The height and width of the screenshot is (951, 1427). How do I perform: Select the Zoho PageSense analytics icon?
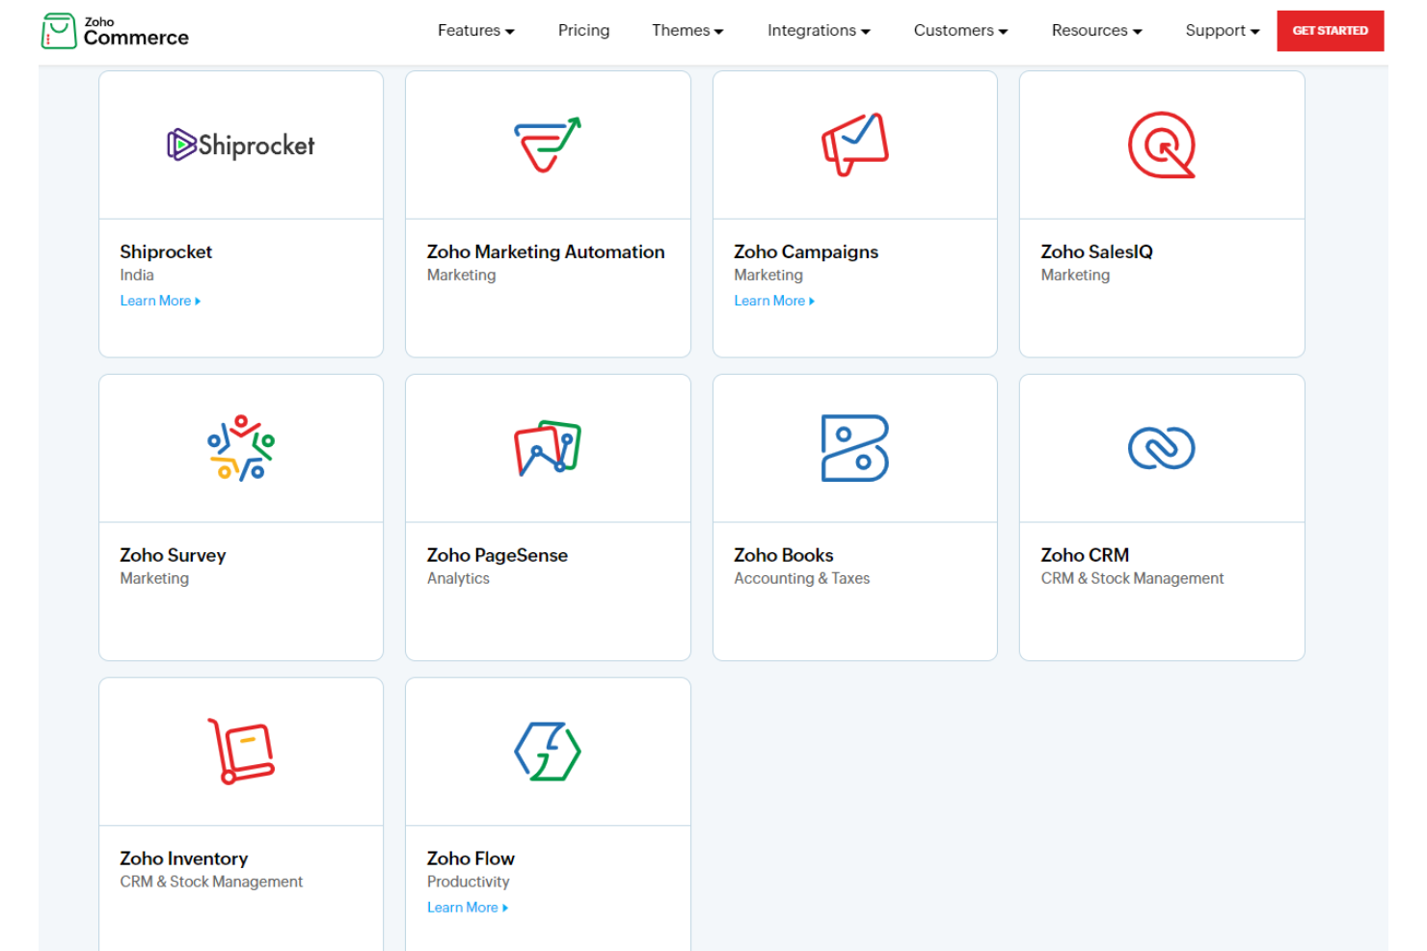[547, 448]
